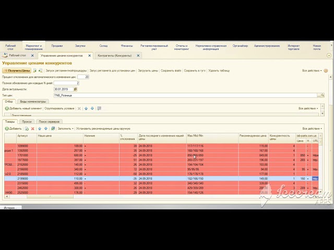Click Удалить таблицу
This screenshot has height=250, width=334.
tap(219, 71)
